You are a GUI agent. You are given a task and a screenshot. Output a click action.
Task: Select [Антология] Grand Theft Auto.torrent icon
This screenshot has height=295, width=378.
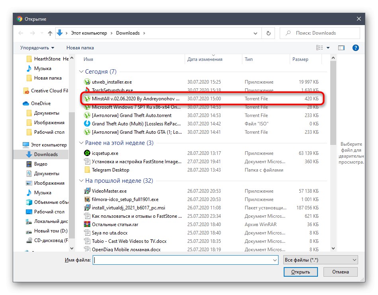point(87,115)
